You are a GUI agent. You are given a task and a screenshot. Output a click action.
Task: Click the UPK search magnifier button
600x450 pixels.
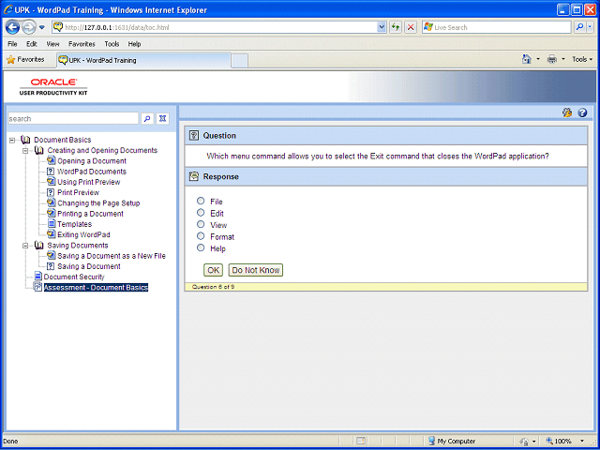(x=147, y=119)
